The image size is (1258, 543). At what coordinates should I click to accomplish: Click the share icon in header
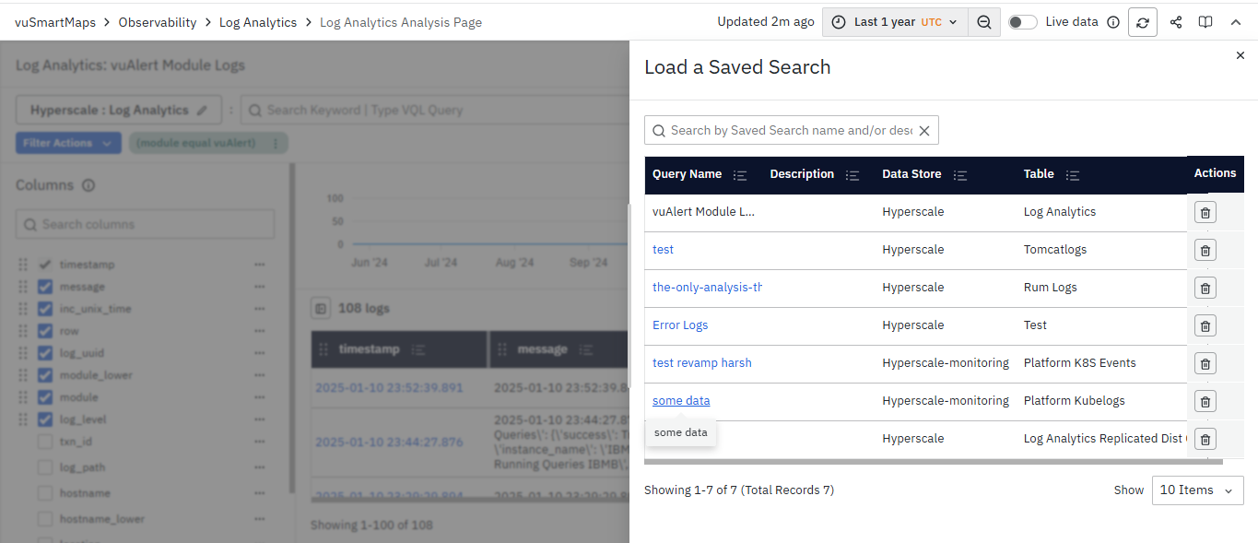1176,22
